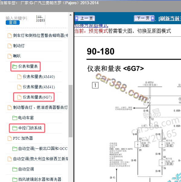Open 倒车灯和倒档位置警告蜂鸣器 document
Image resolution: width=181 pixels, height=182 pixels.
(40, 35)
